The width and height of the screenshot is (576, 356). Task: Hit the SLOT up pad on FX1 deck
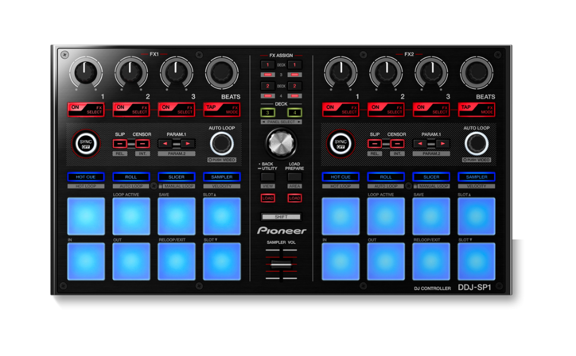point(222,216)
